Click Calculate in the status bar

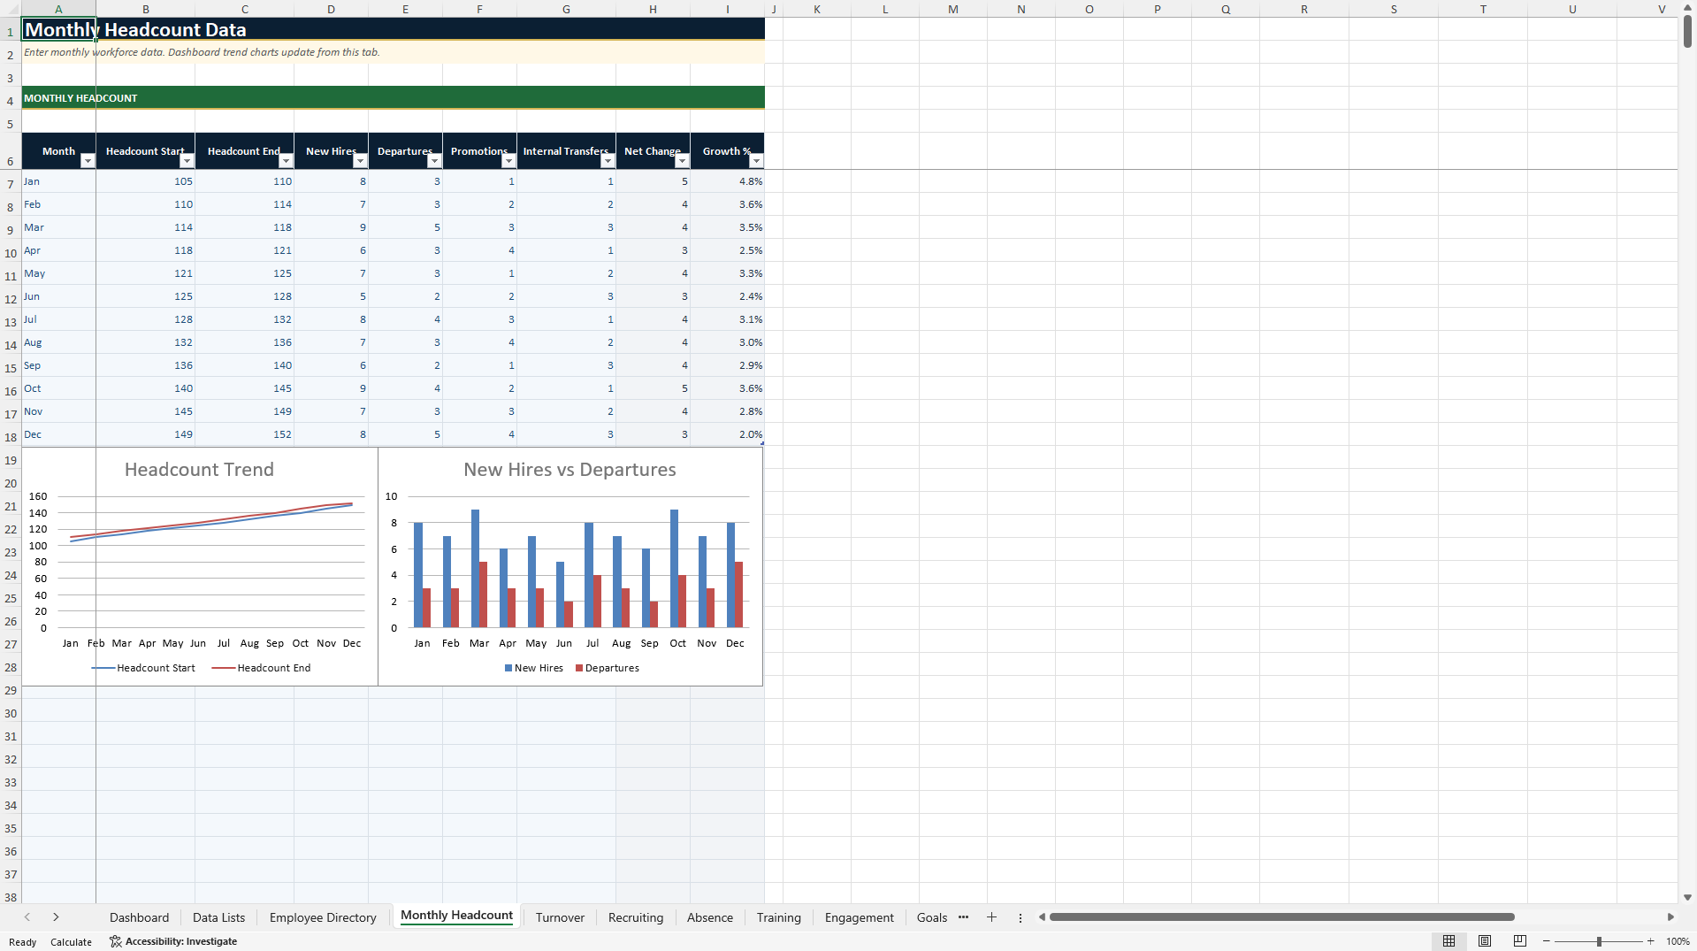[x=71, y=942]
